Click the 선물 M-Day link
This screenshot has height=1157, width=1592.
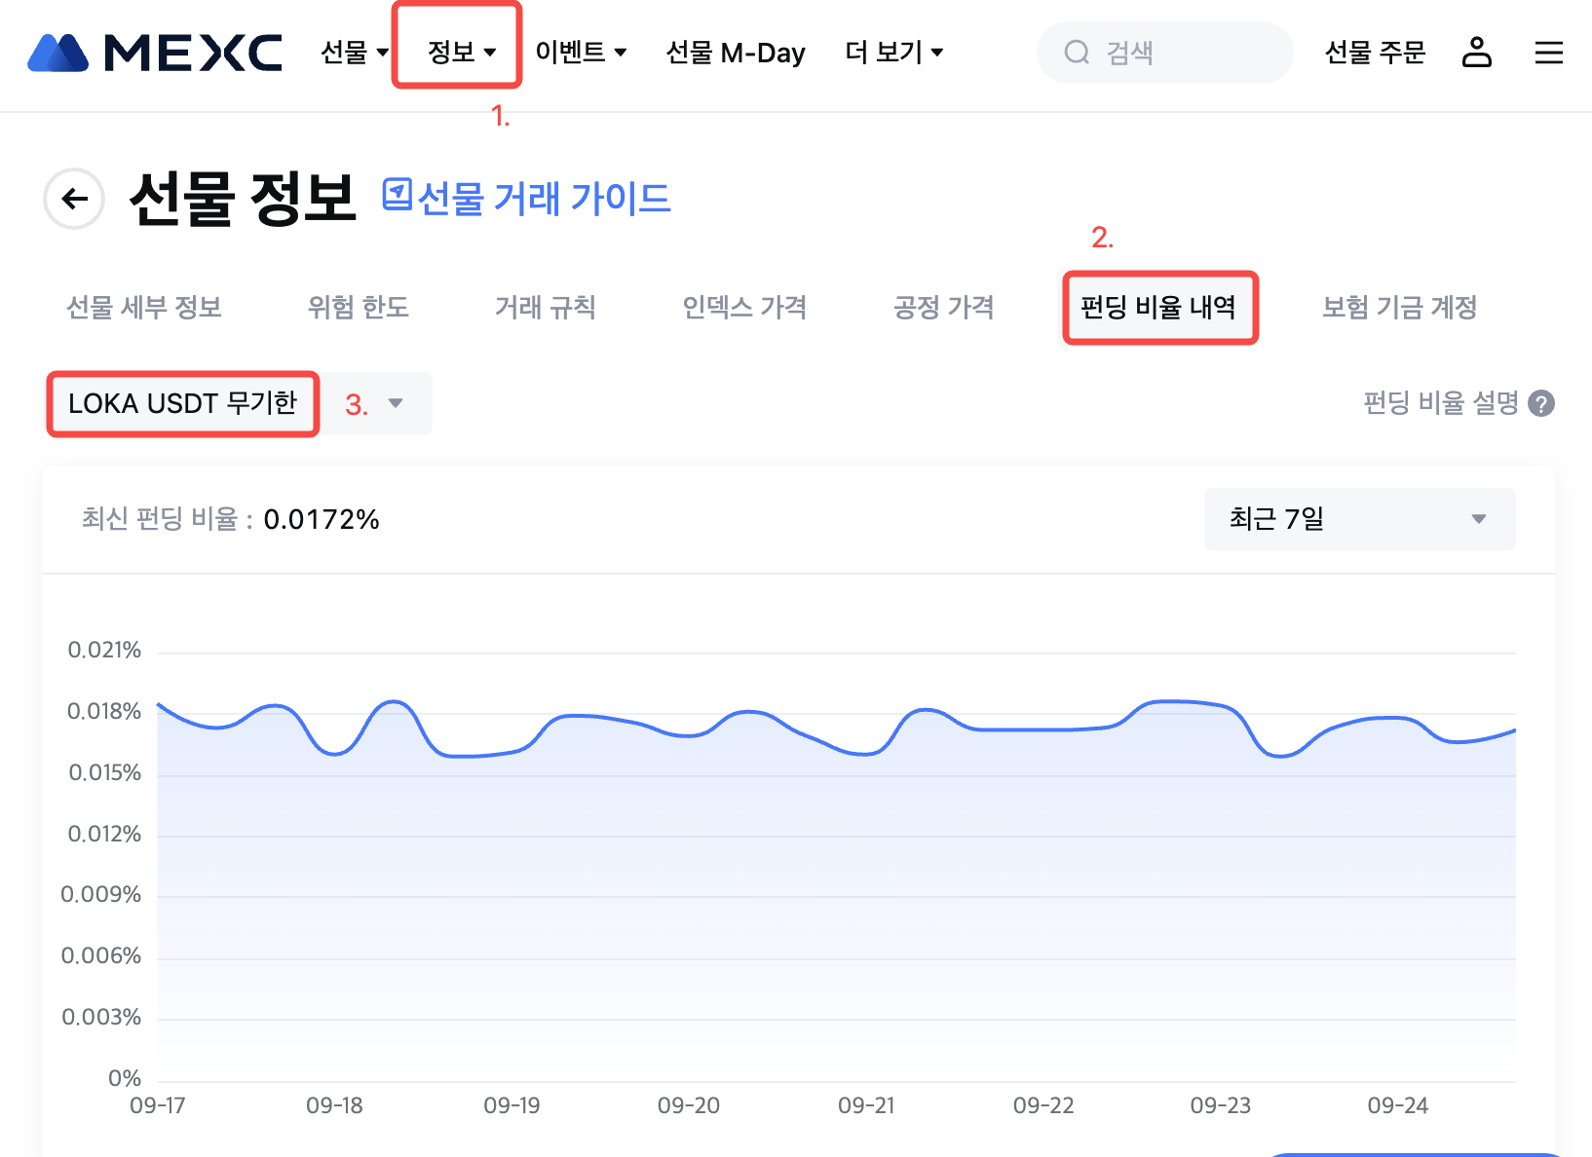[x=736, y=53]
